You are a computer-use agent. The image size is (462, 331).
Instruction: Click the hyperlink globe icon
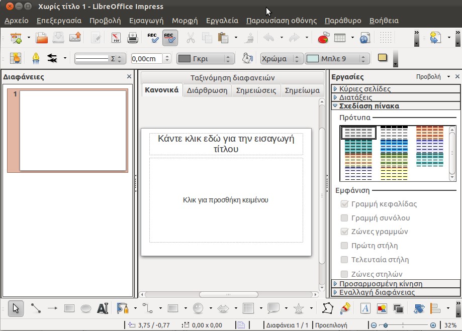(365, 38)
